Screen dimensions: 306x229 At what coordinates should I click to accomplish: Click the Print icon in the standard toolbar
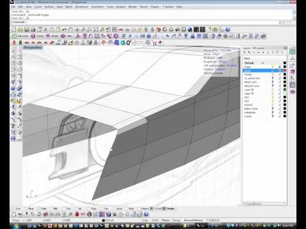33,29
